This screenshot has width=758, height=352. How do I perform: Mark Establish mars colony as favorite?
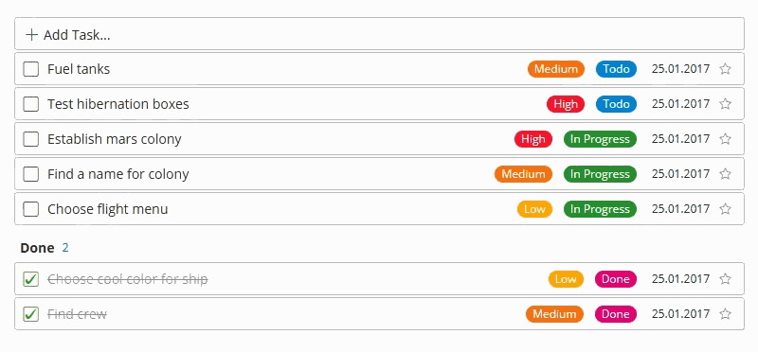725,139
